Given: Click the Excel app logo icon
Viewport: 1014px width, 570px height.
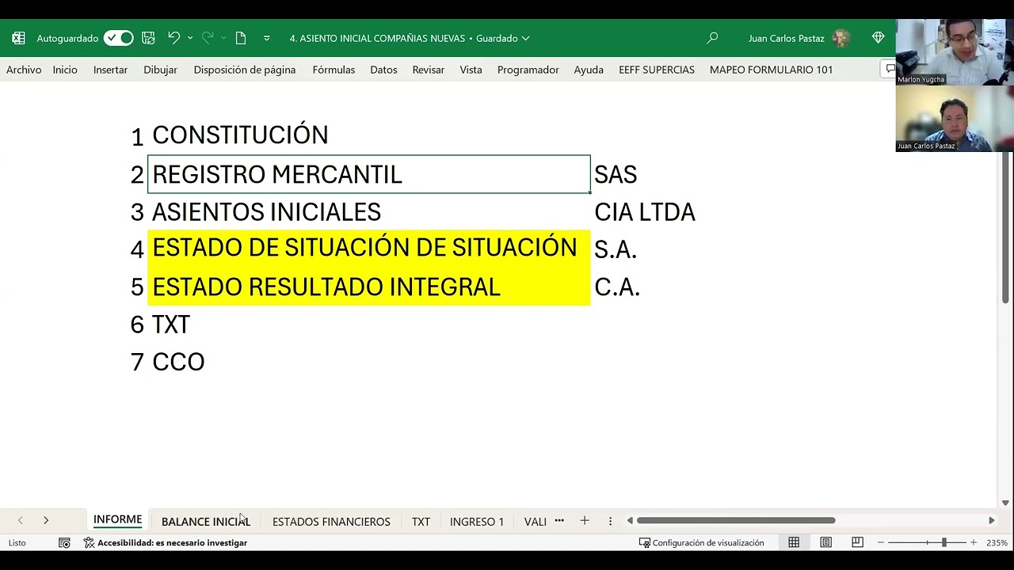Looking at the screenshot, I should pyautogui.click(x=18, y=38).
